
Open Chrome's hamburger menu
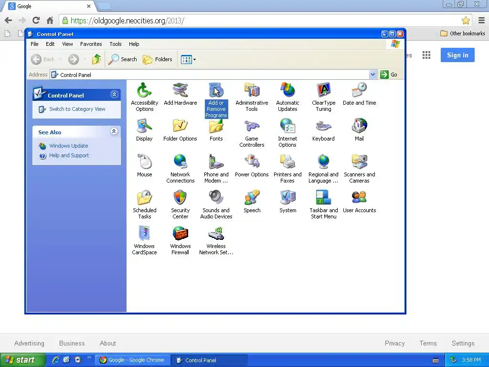coord(481,21)
